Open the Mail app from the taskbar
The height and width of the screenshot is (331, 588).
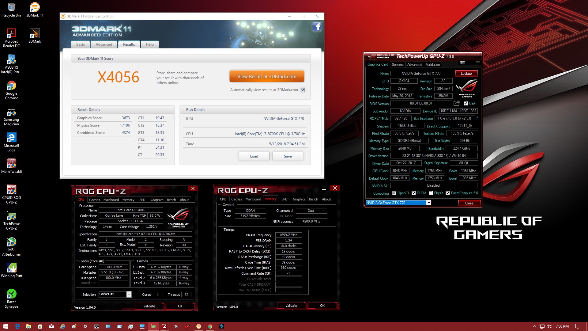click(51, 326)
